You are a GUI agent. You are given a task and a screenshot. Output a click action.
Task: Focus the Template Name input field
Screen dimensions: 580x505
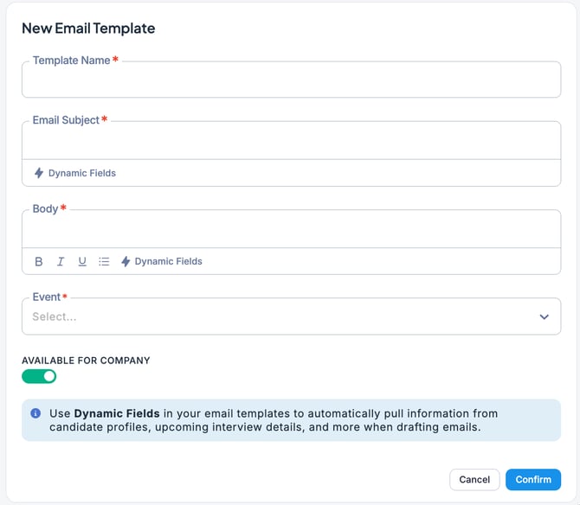[x=291, y=82]
